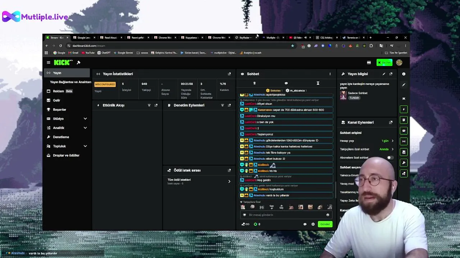Expand the Analitik menu chevron

(x=85, y=128)
